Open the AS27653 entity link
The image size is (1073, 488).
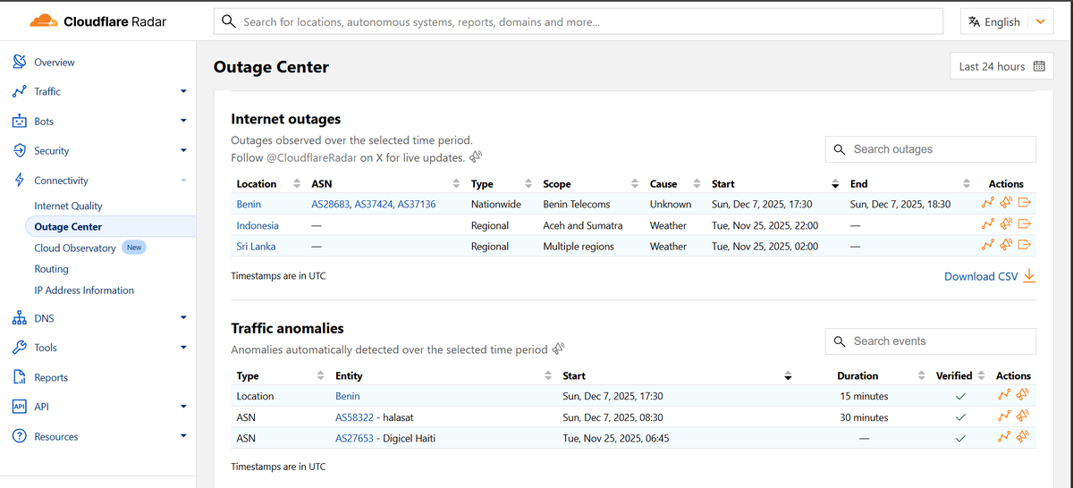[x=355, y=438]
